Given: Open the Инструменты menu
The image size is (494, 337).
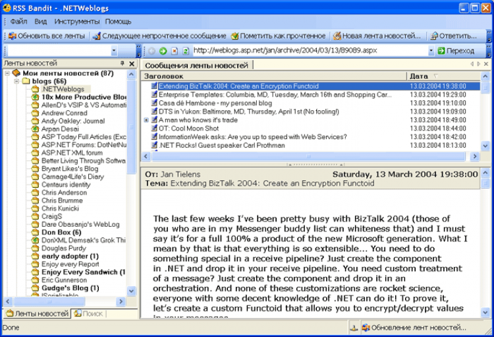Looking at the screenshot, I should (77, 22).
